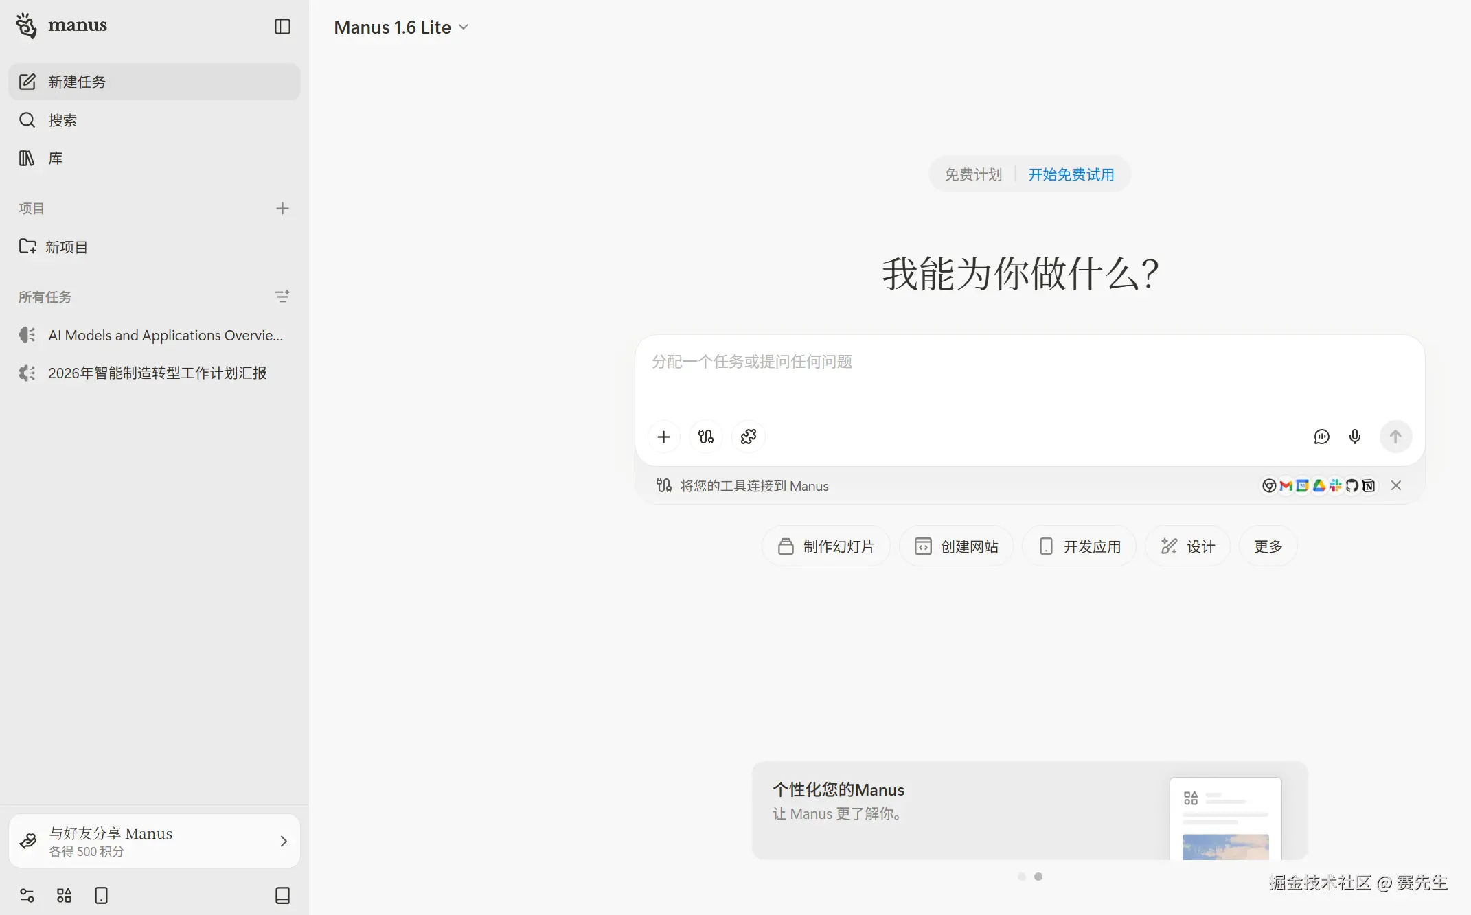Image resolution: width=1471 pixels, height=915 pixels.
Task: Click the 制作幻灯片 quick action button
Action: click(825, 546)
